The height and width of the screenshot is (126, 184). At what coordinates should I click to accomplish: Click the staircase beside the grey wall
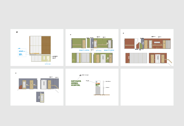click(57, 91)
